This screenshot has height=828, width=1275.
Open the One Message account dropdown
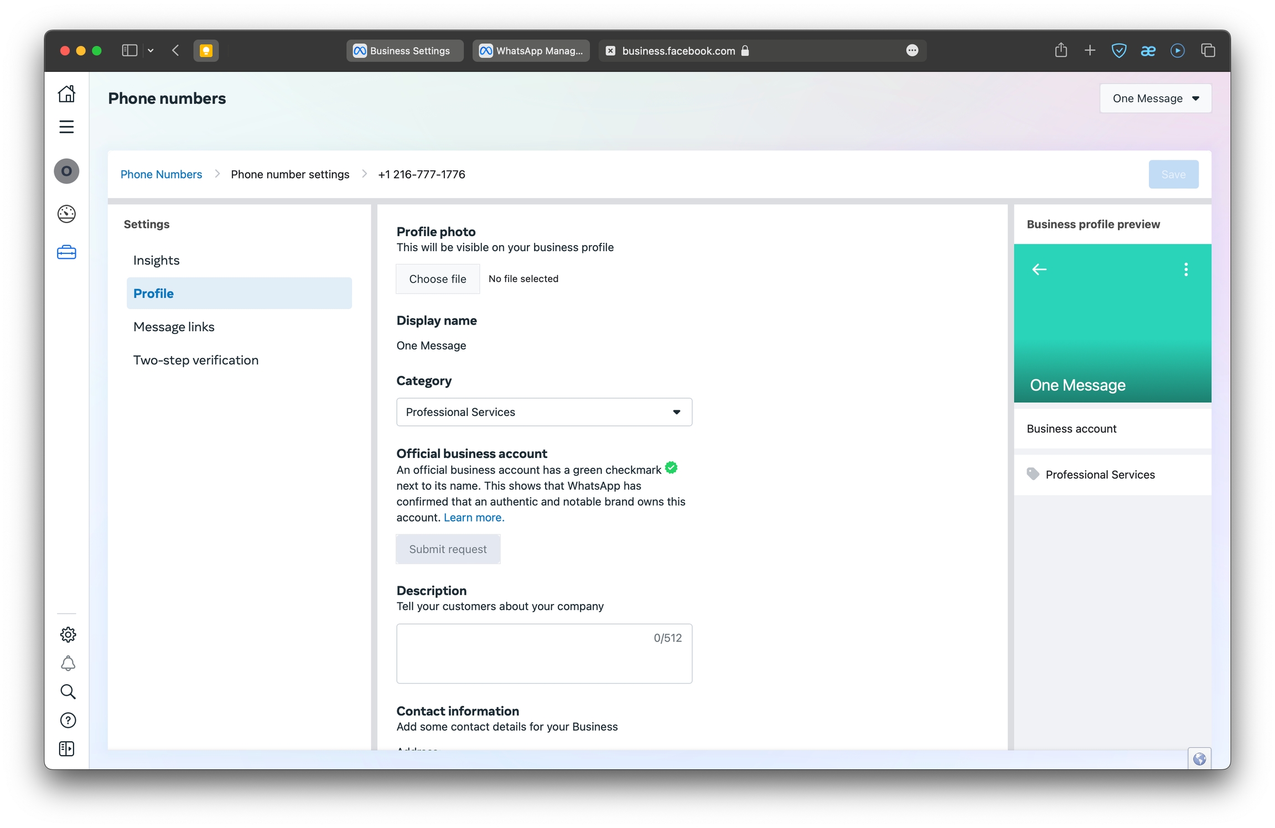[1155, 98]
